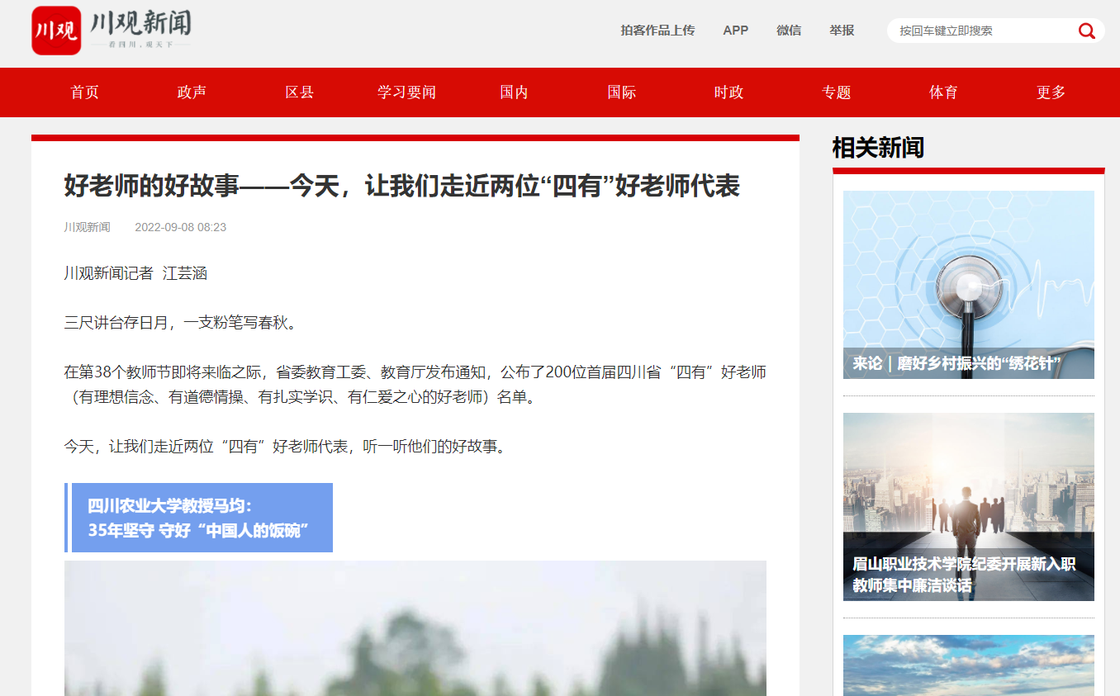Open 拍客作品上传 link
The height and width of the screenshot is (696, 1120).
point(657,31)
